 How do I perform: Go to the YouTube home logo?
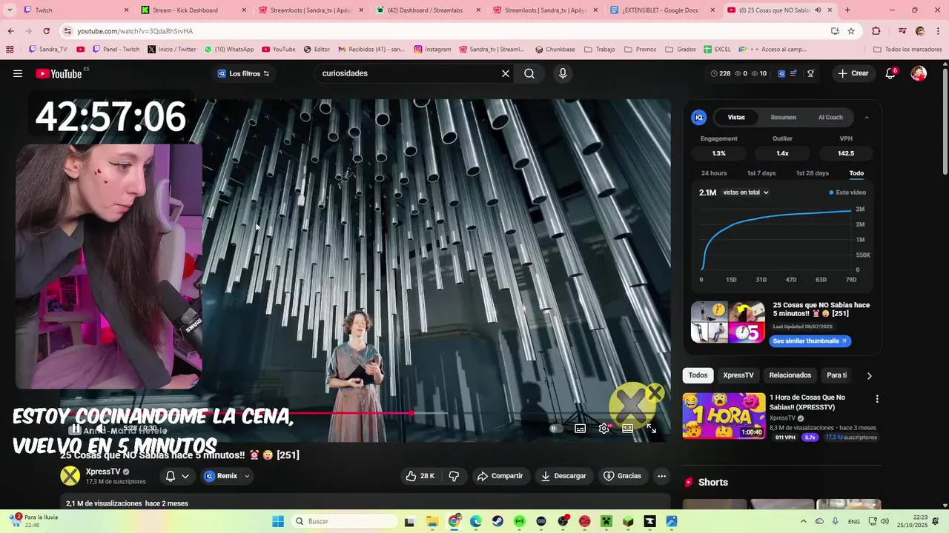[59, 73]
